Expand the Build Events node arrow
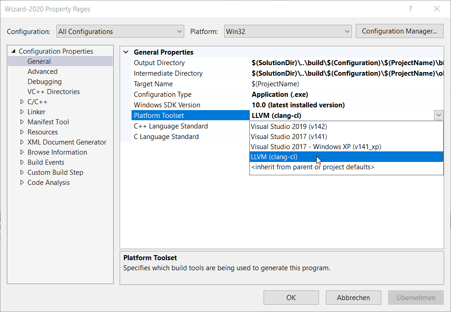Viewport: 451px width, 312px height. [22, 162]
